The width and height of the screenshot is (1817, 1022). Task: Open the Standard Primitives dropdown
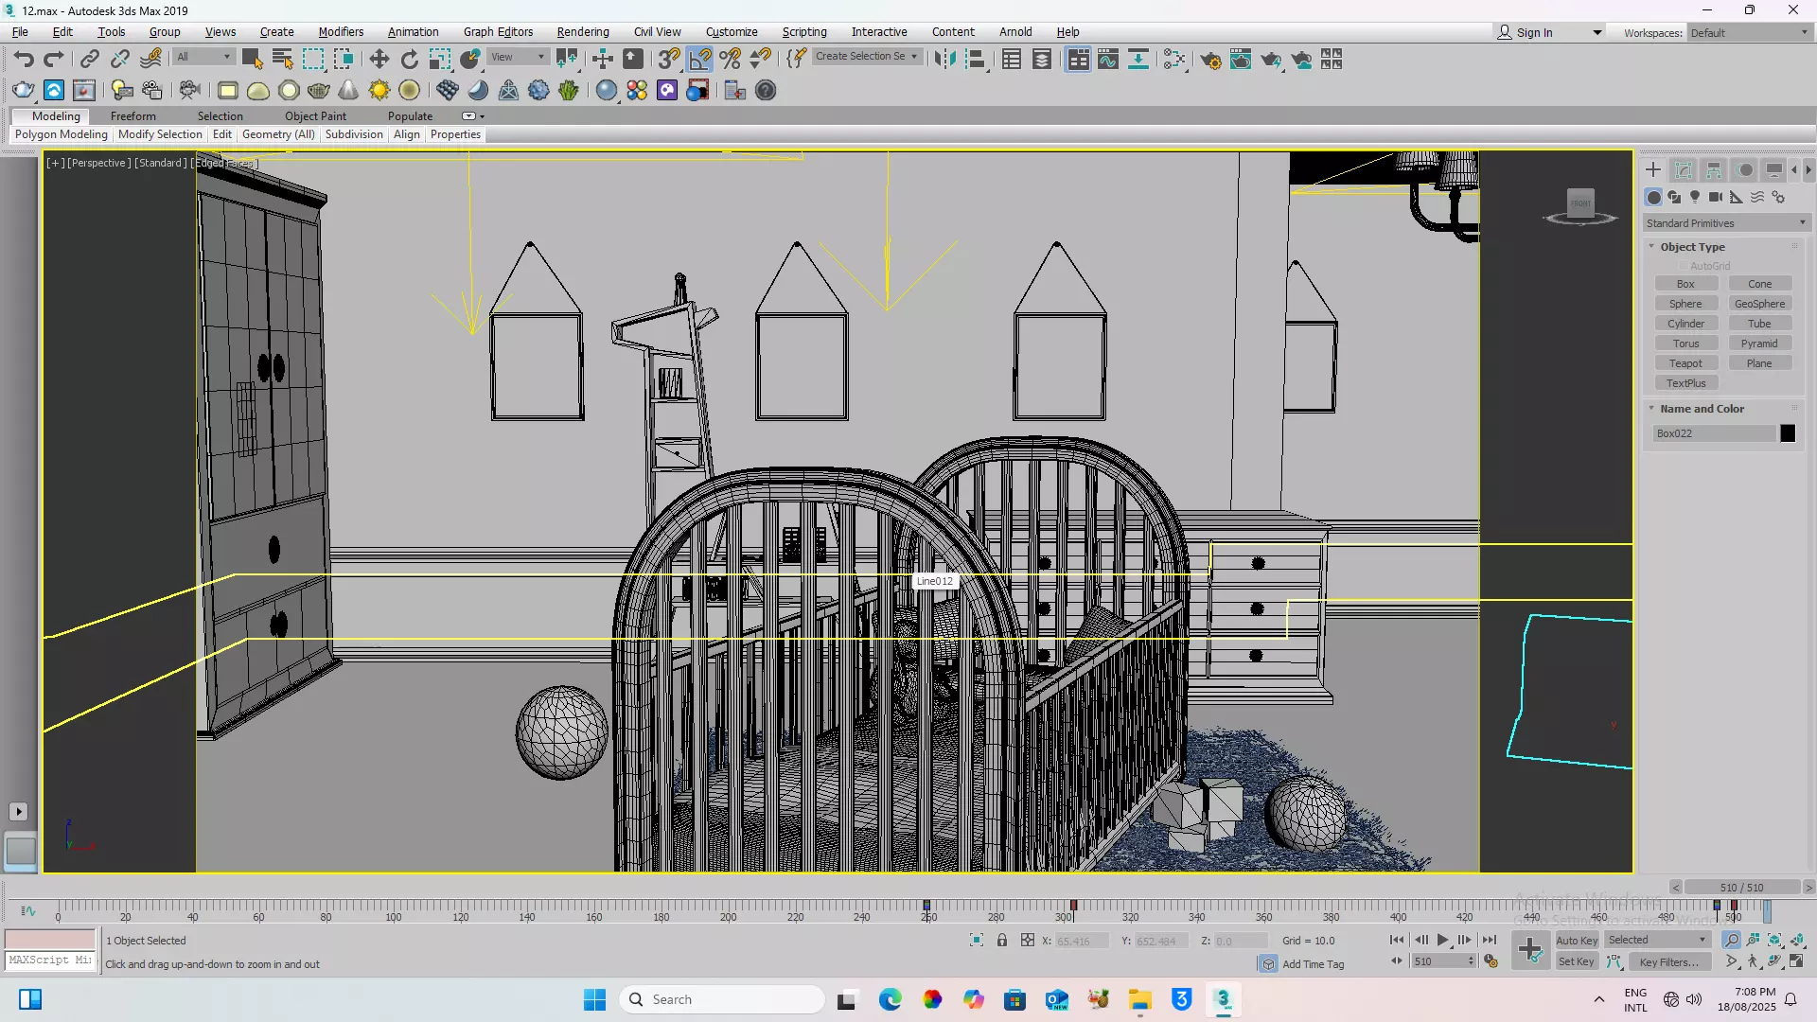click(x=1726, y=223)
